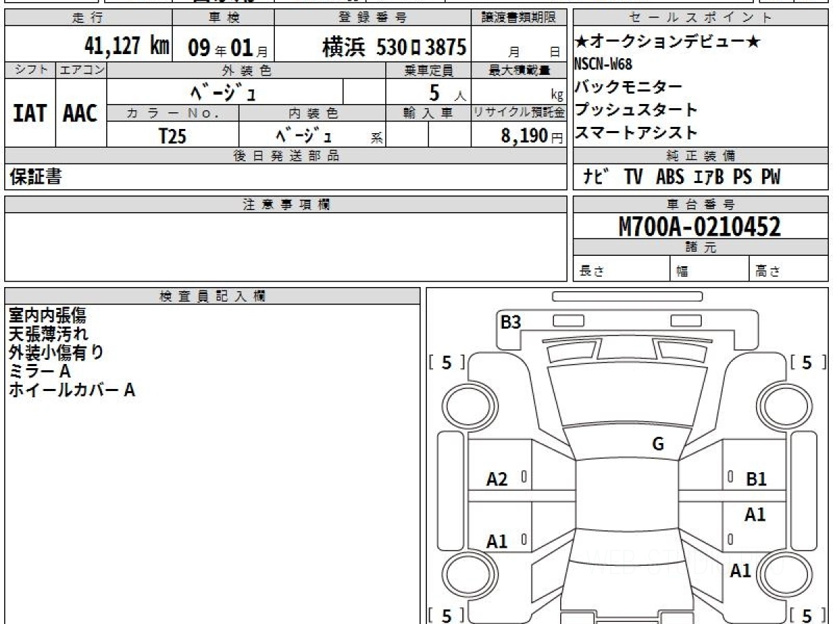Click the 諸元 header
The width and height of the screenshot is (833, 624).
[x=700, y=248]
